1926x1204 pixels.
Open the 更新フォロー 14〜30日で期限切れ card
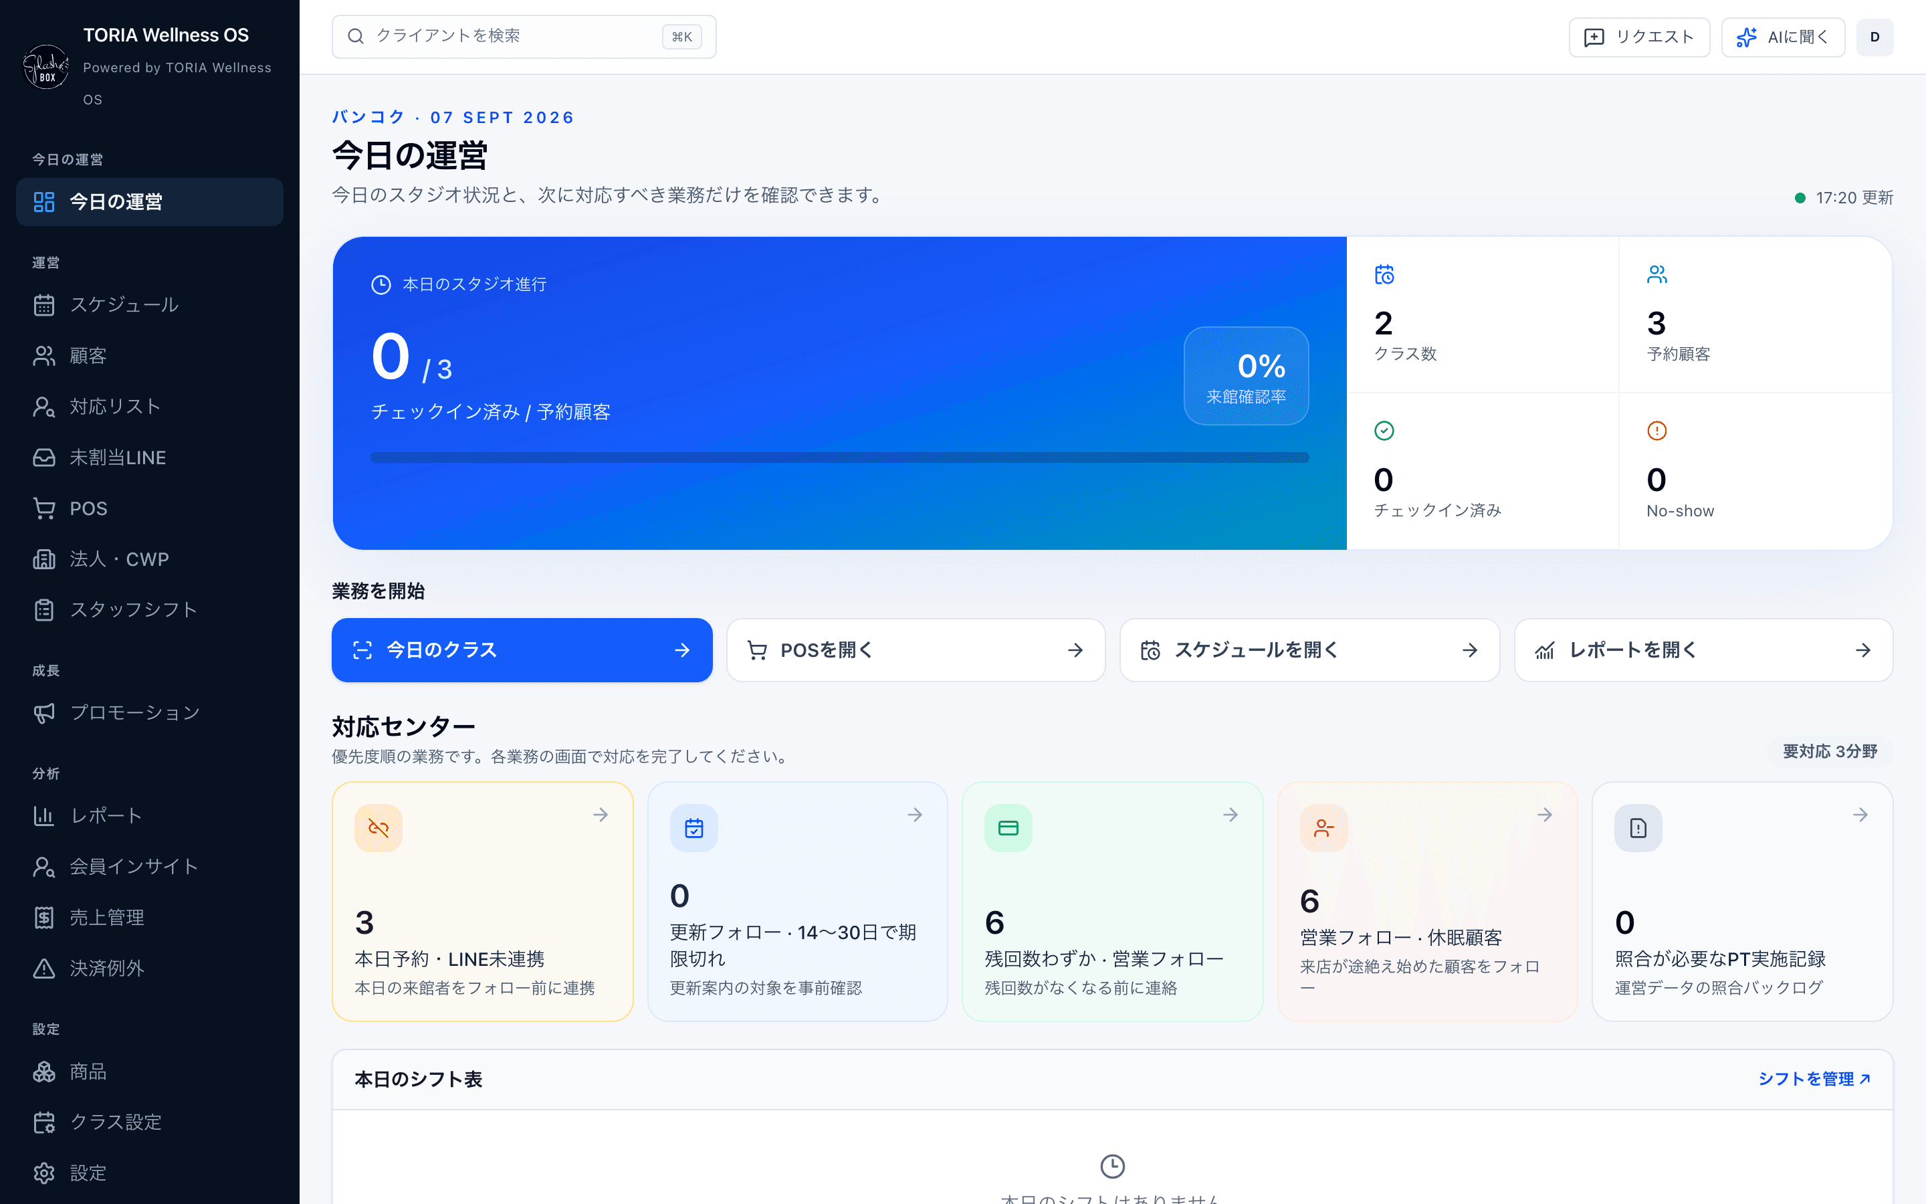(797, 902)
